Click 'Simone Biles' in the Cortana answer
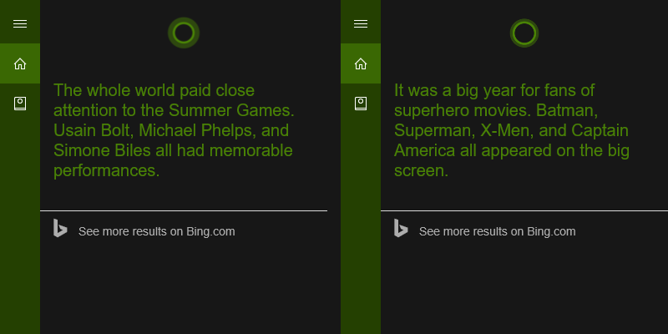 point(101,150)
